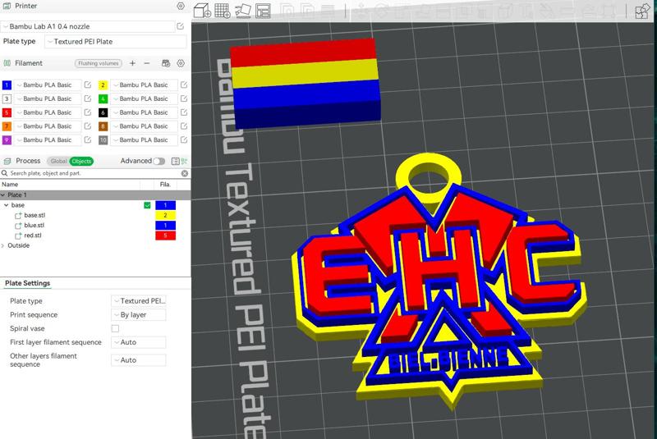
Task: Open filament 2 Bambu PLA Basic dropdown
Action: 144,85
